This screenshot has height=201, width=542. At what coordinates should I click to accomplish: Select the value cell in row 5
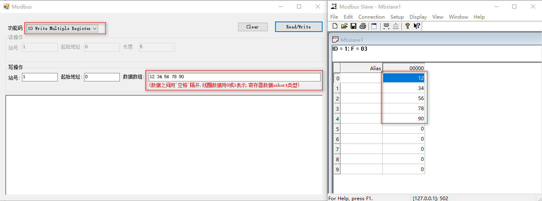point(403,129)
